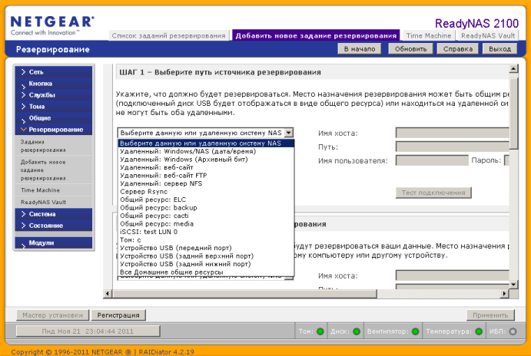531x356 pixels.
Task: Open Задания резервирования sidebar link
Action: tap(43, 146)
